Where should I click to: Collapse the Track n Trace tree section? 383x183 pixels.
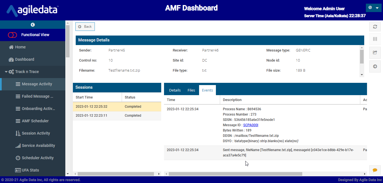[x=6, y=72]
